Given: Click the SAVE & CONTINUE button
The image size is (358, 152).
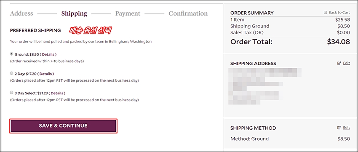Looking at the screenshot, I should (x=63, y=126).
